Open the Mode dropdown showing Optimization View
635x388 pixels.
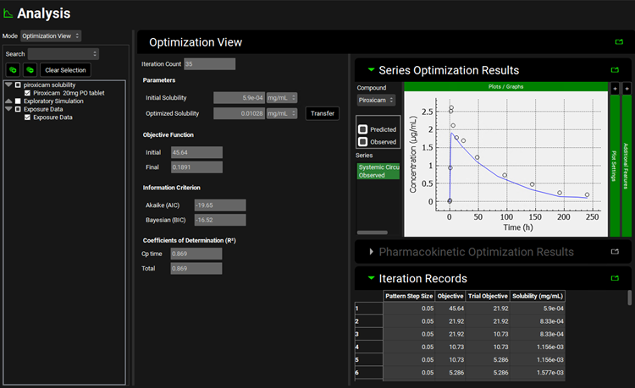click(51, 36)
